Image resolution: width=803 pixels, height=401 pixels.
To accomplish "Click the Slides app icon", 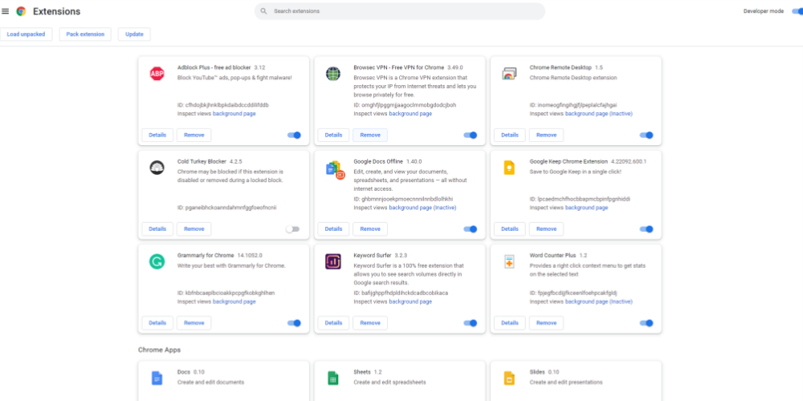I will [509, 378].
